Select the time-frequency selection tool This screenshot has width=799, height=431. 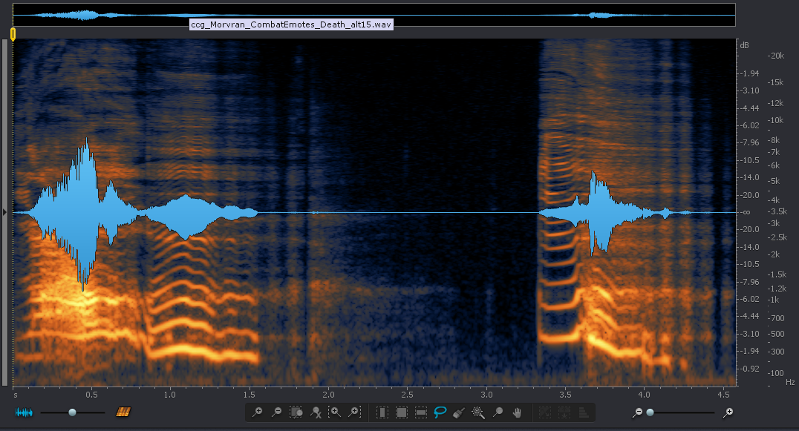[402, 412]
